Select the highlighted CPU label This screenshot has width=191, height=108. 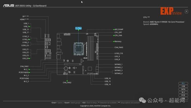(x=78, y=28)
